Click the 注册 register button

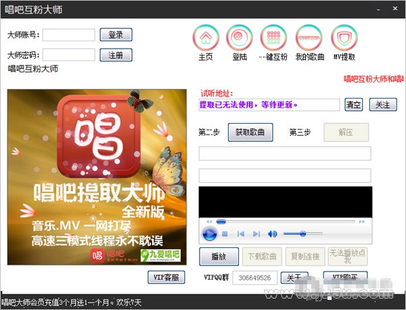[x=116, y=55]
